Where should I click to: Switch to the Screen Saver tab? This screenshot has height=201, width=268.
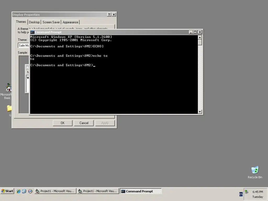[51, 22]
